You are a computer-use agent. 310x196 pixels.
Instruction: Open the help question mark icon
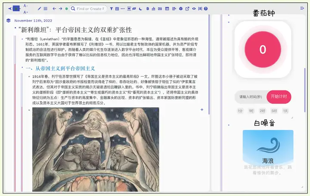206,9
